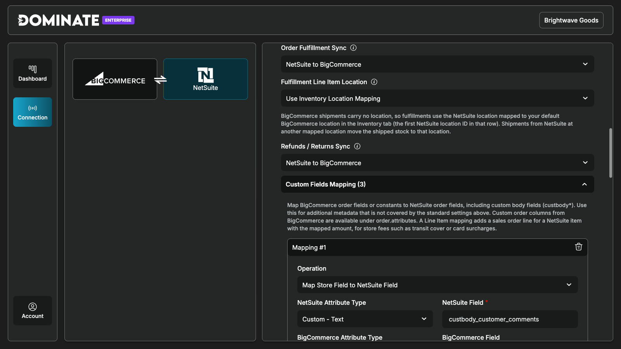The height and width of the screenshot is (349, 621).
Task: Click info icon next to Order Fulfillment Sync
Action: 354,48
